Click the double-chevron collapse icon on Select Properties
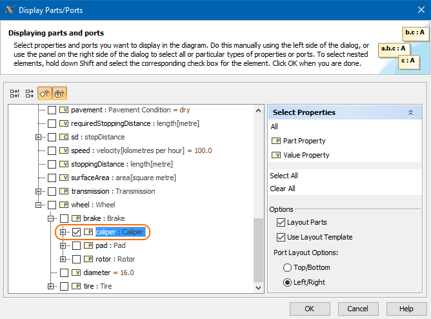This screenshot has width=431, height=319. [x=410, y=112]
